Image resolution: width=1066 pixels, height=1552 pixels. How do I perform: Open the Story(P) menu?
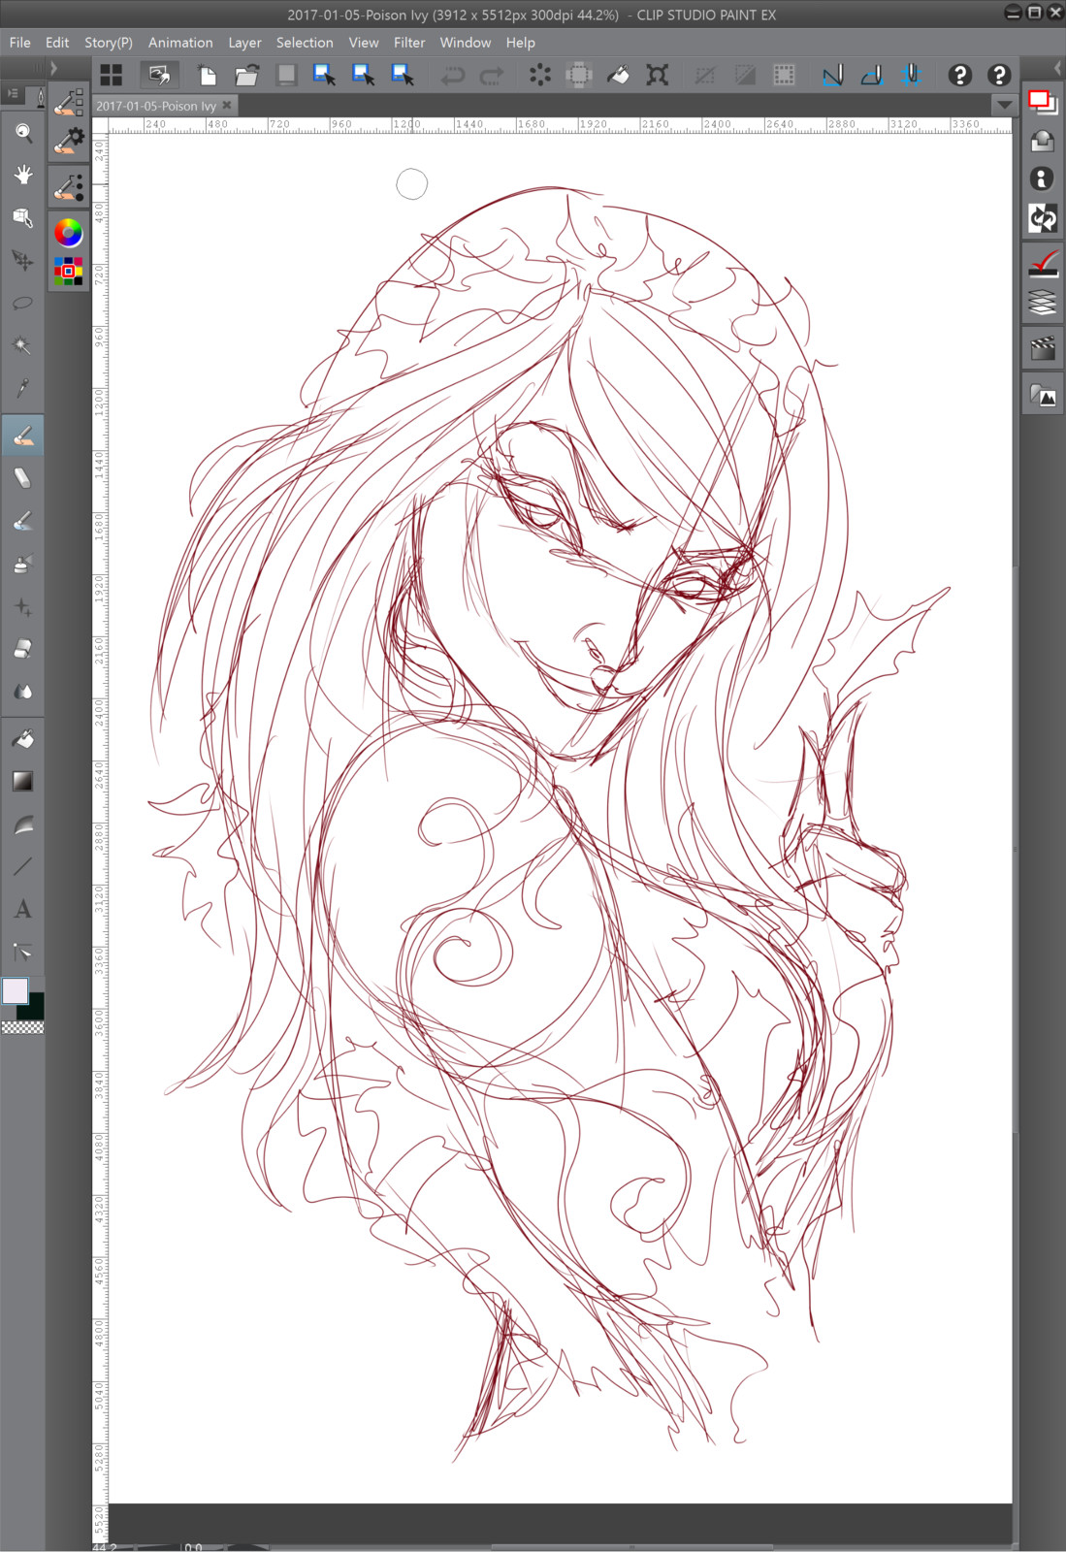coord(109,43)
